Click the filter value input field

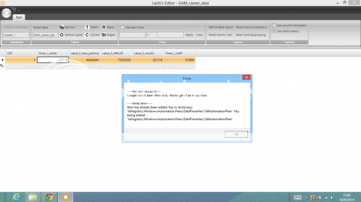(170, 35)
